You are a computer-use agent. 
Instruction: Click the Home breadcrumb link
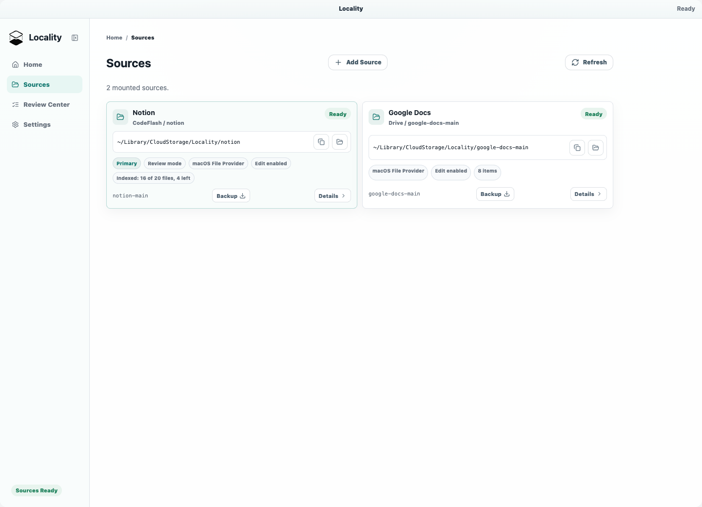[114, 38]
